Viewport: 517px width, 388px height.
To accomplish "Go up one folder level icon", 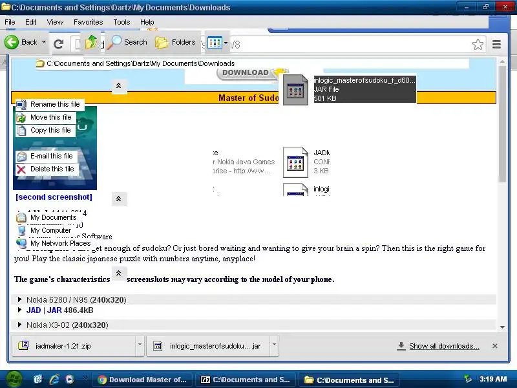I will (x=91, y=42).
